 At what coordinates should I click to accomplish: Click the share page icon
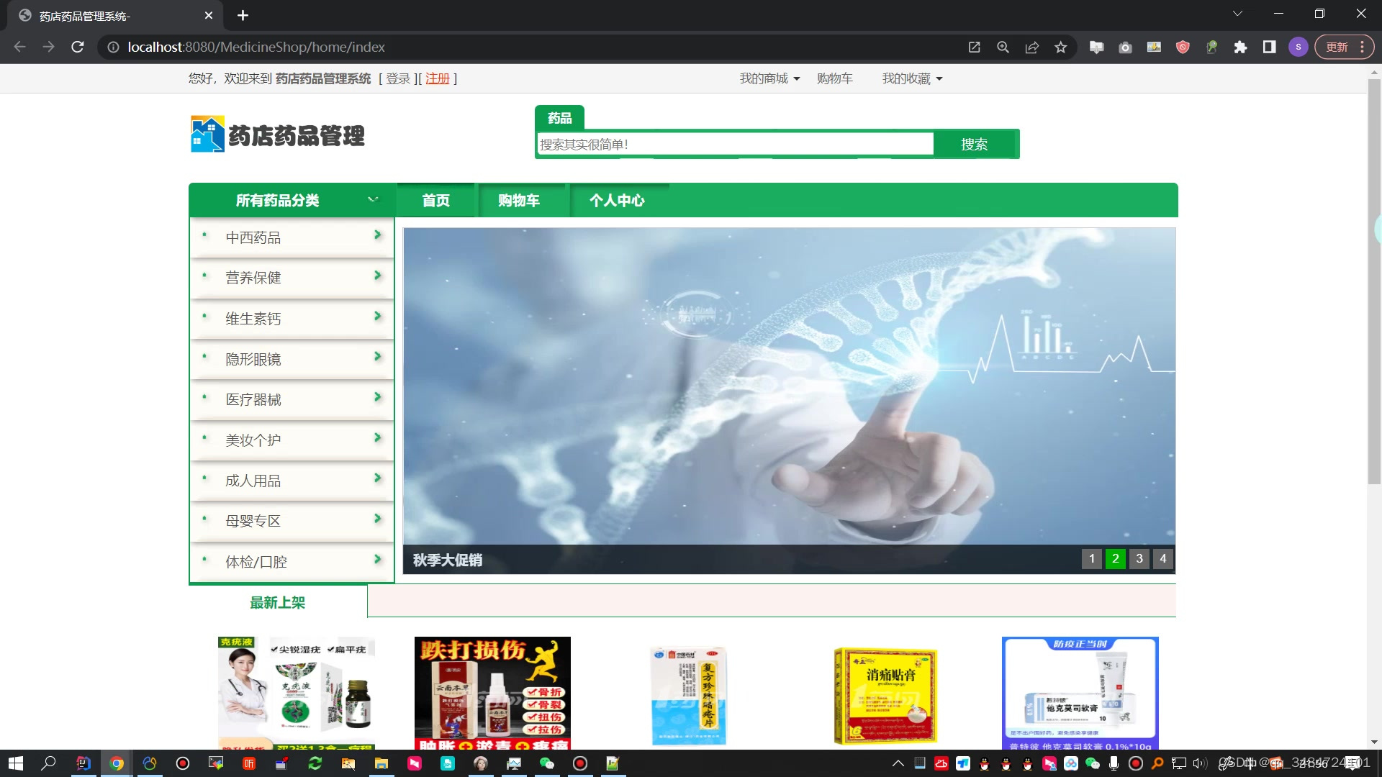(1031, 47)
